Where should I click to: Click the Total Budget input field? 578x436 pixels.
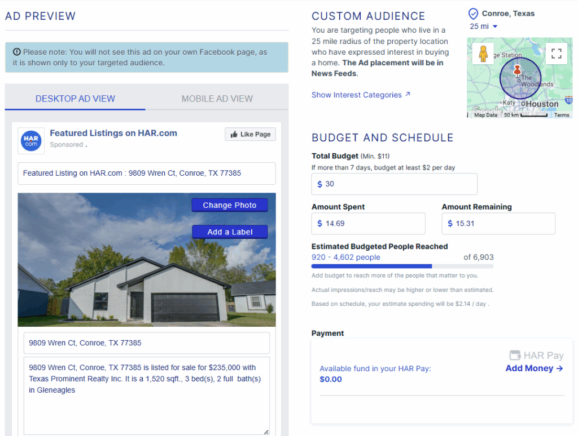pyautogui.click(x=394, y=184)
